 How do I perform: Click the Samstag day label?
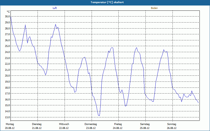pos(145,124)
